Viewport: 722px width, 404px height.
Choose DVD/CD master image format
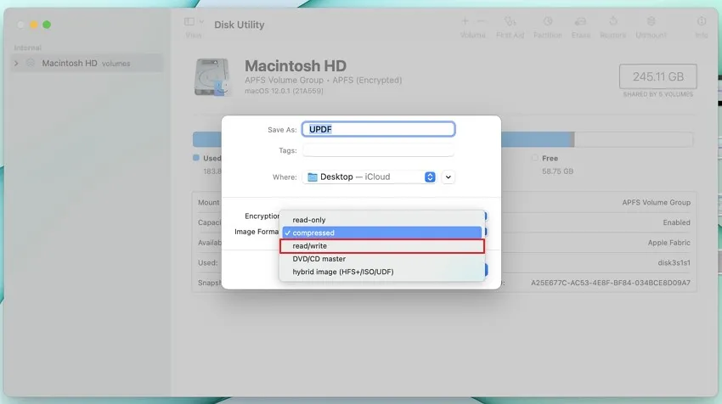pos(381,259)
